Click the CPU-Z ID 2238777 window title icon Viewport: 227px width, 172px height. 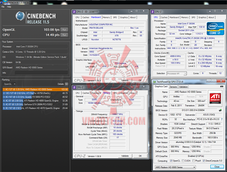click(x=74, y=12)
